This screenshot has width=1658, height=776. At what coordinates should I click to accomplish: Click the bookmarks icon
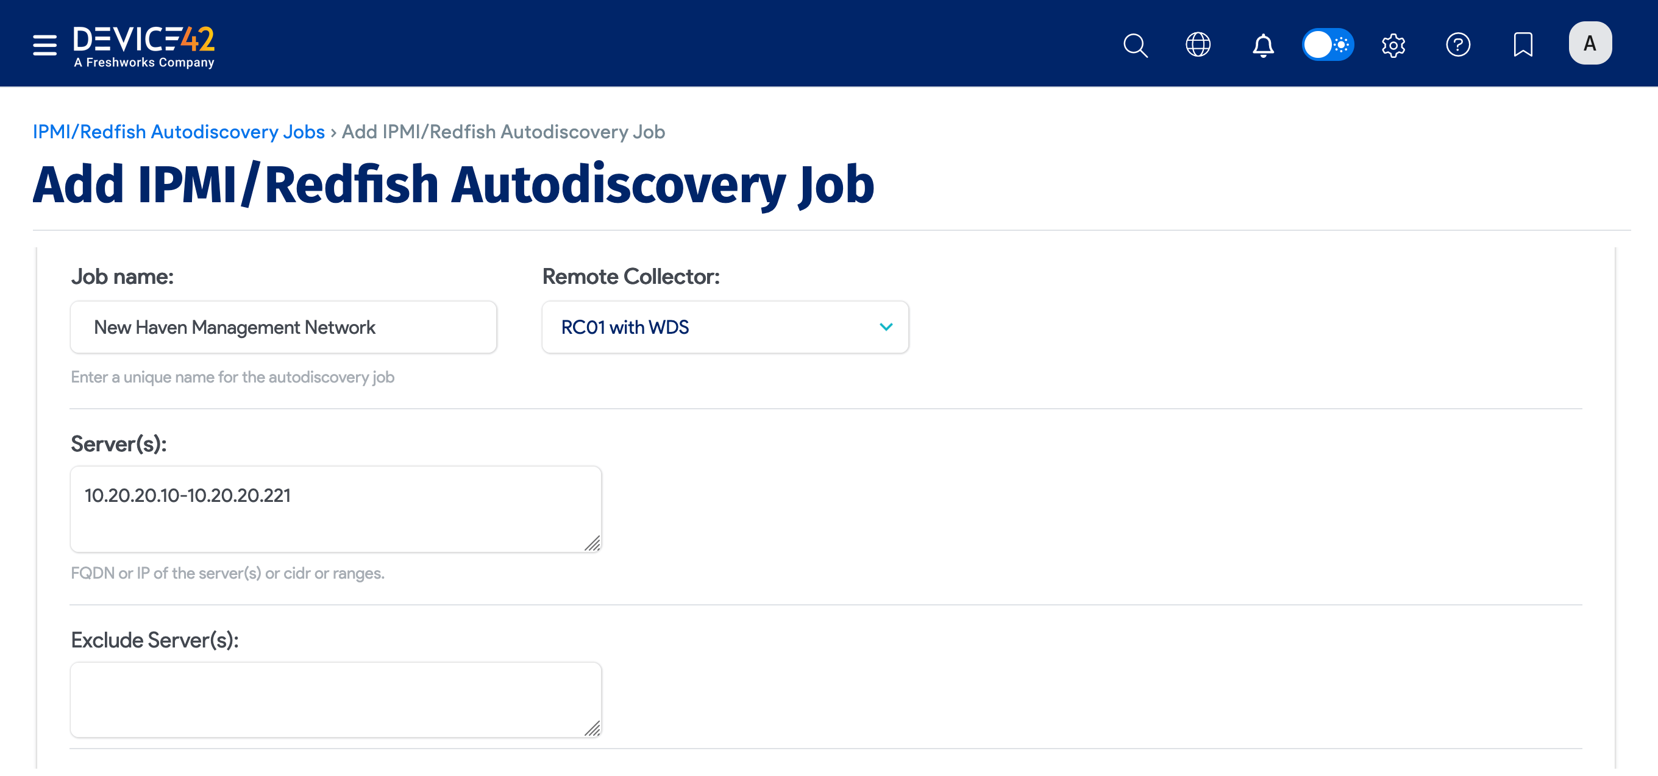click(1523, 44)
